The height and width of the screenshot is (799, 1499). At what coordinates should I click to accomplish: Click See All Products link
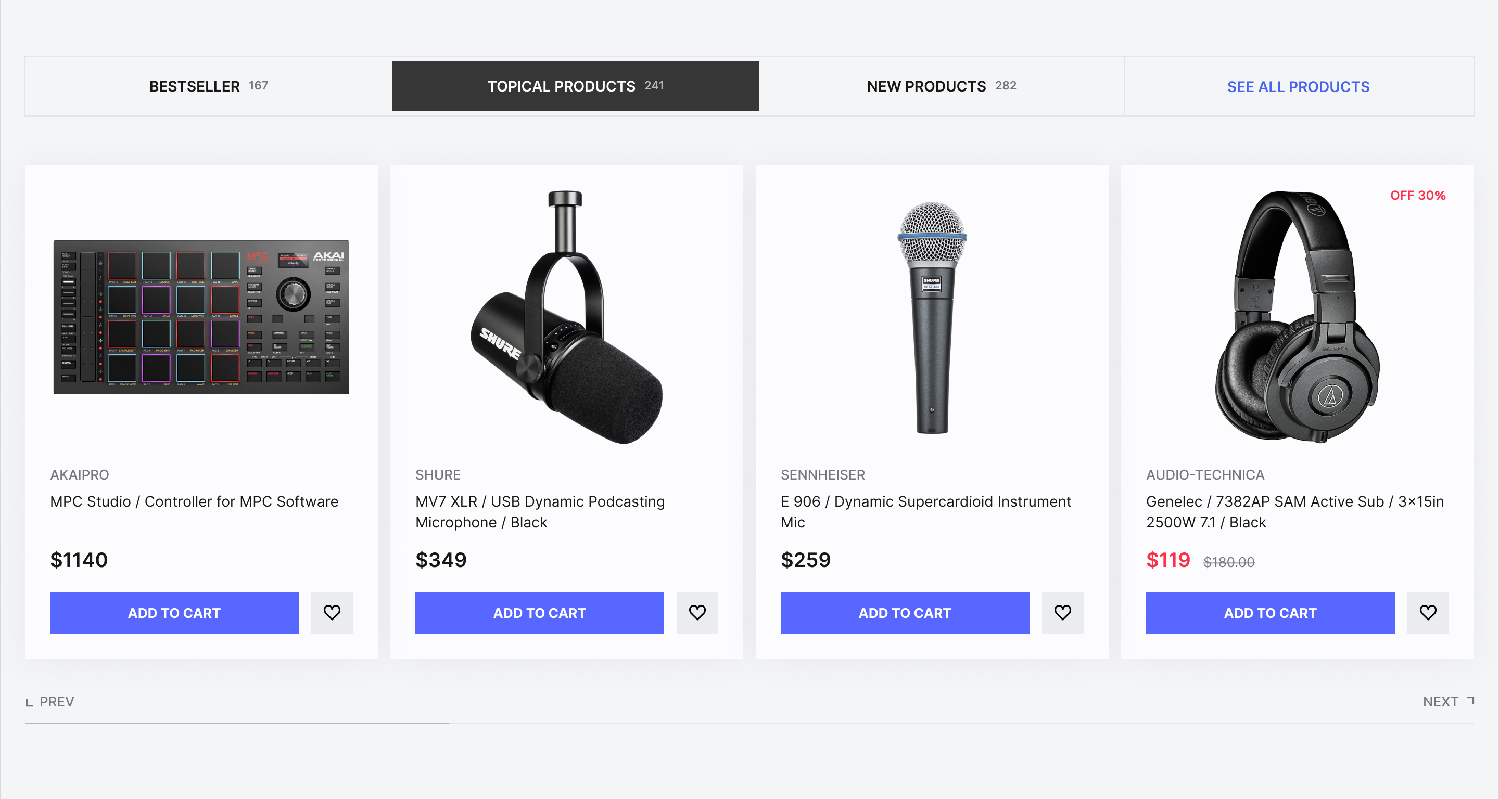pos(1298,87)
